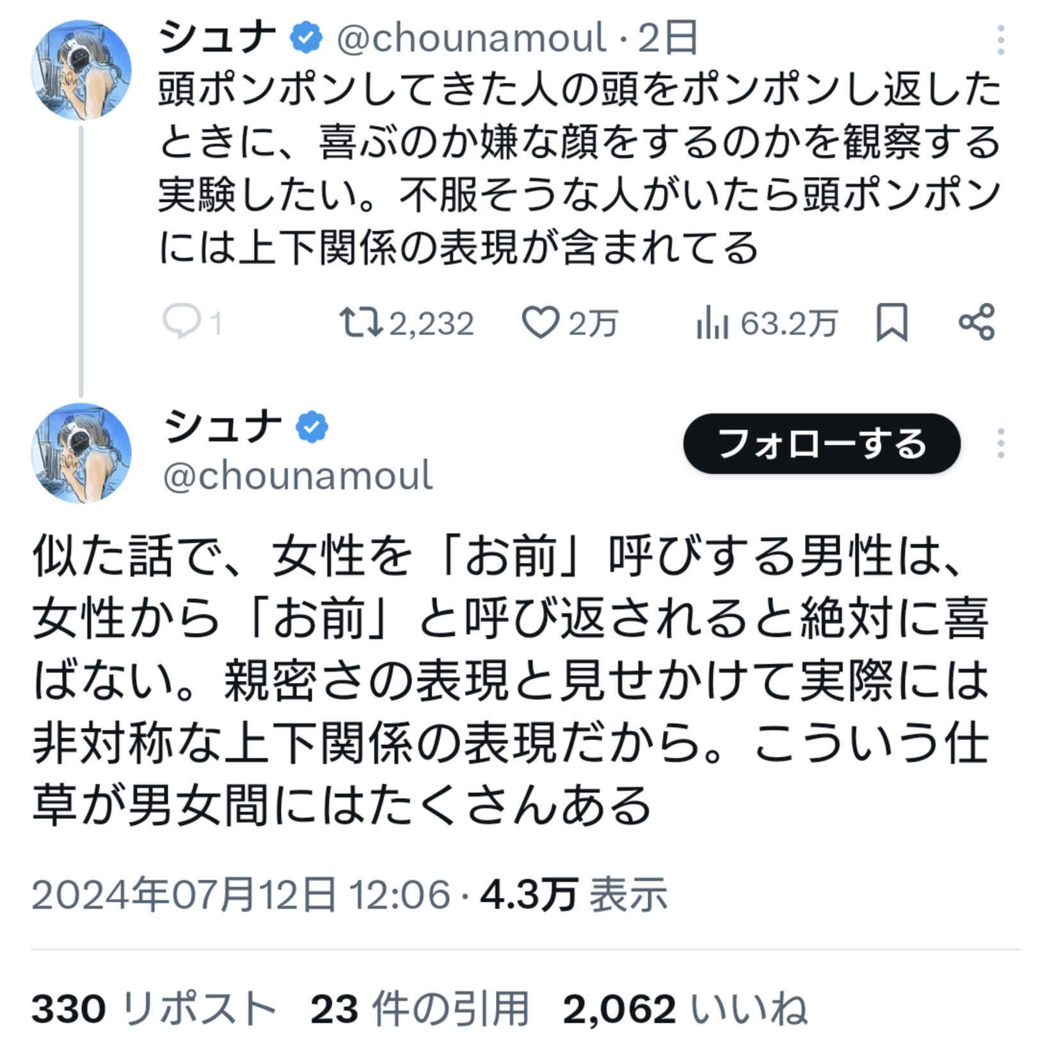Click blue verified badge beside the top シュナ name
Screen dimensions: 1052x1040
pyautogui.click(x=307, y=37)
